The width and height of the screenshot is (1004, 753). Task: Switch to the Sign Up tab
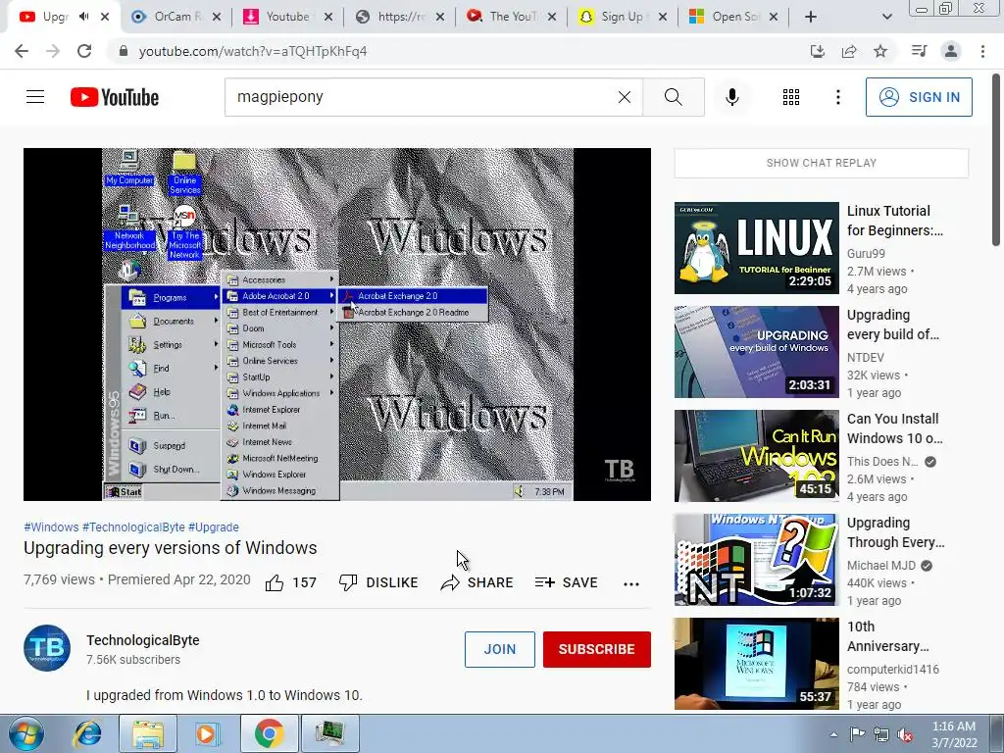622,17
